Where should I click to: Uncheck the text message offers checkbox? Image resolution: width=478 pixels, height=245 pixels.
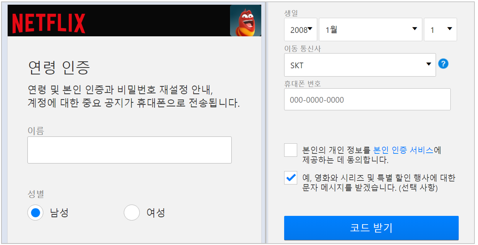[291, 178]
